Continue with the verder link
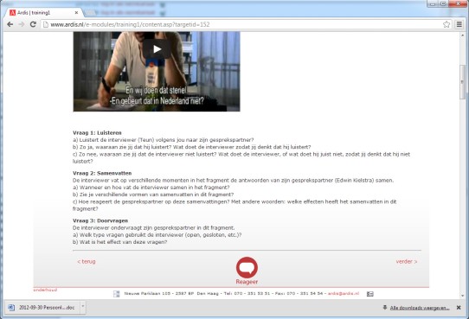This screenshot has width=469, height=319. coord(407,261)
